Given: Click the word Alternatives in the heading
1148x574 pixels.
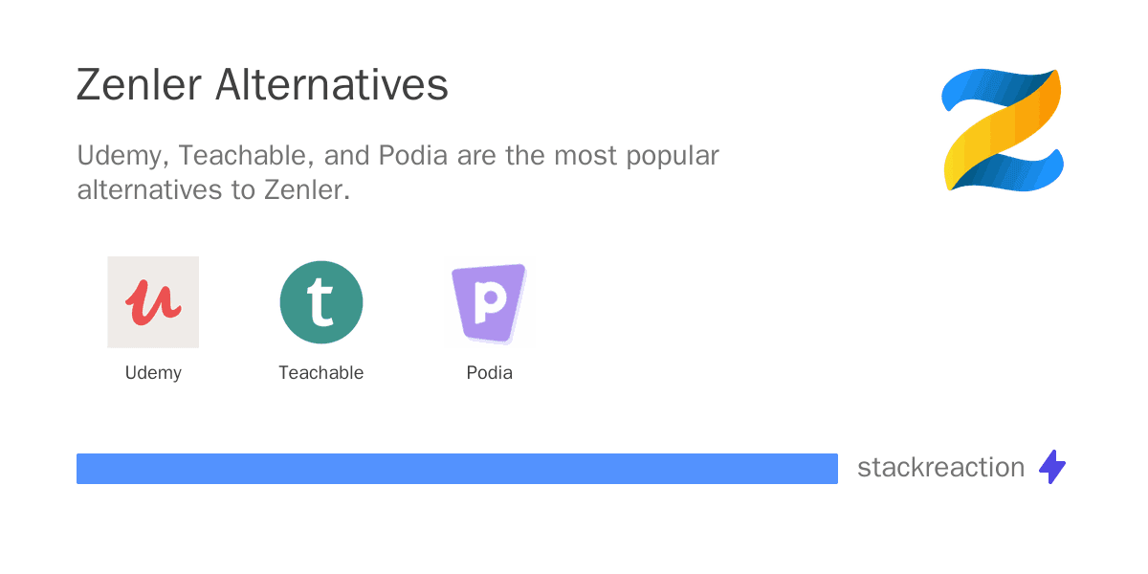Looking at the screenshot, I should [332, 86].
